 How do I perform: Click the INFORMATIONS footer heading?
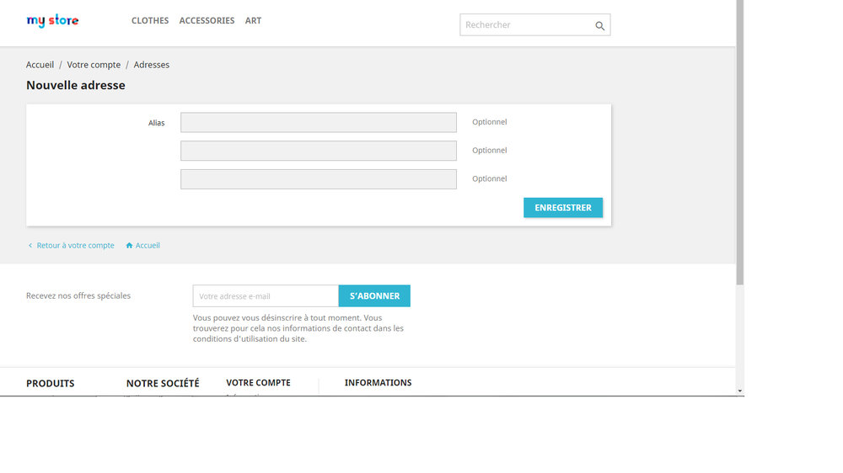click(x=378, y=383)
